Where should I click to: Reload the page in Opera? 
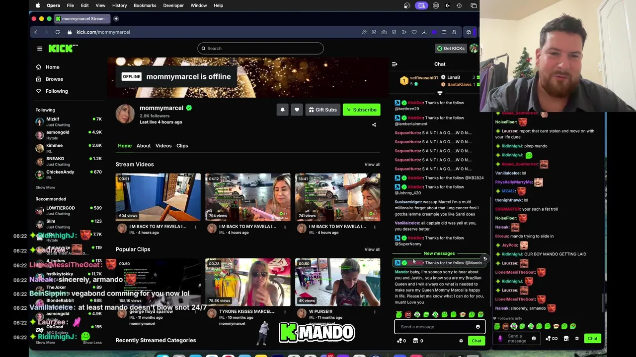point(58,32)
